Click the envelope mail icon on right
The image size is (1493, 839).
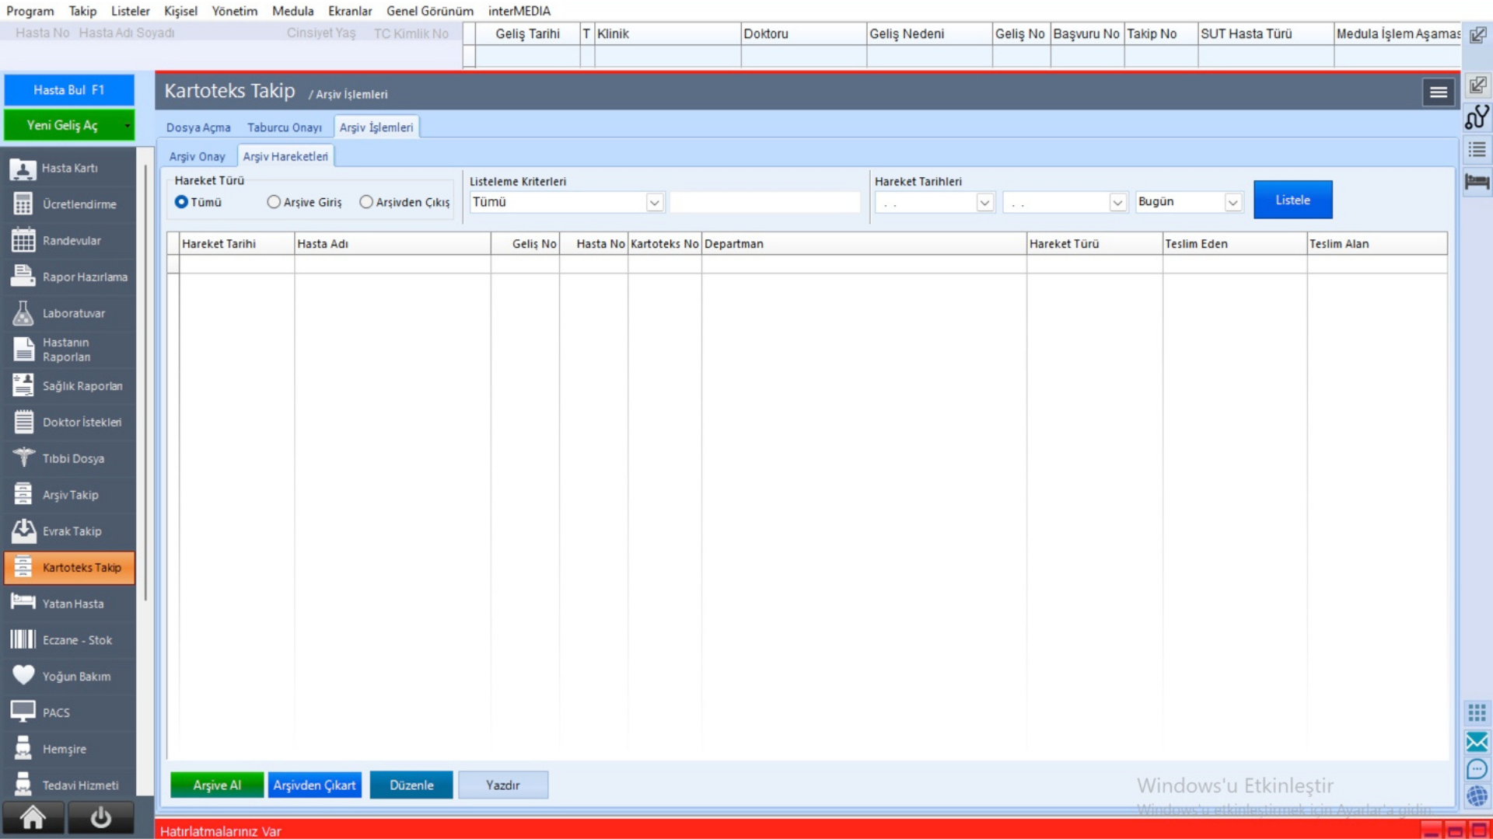[1477, 741]
